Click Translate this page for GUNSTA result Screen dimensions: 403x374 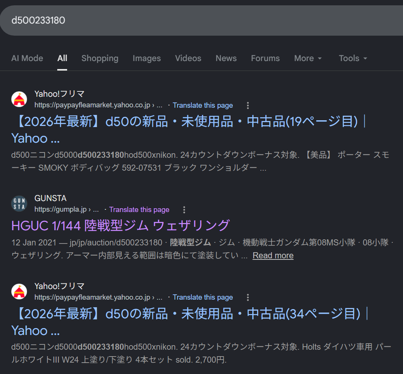[x=139, y=210]
